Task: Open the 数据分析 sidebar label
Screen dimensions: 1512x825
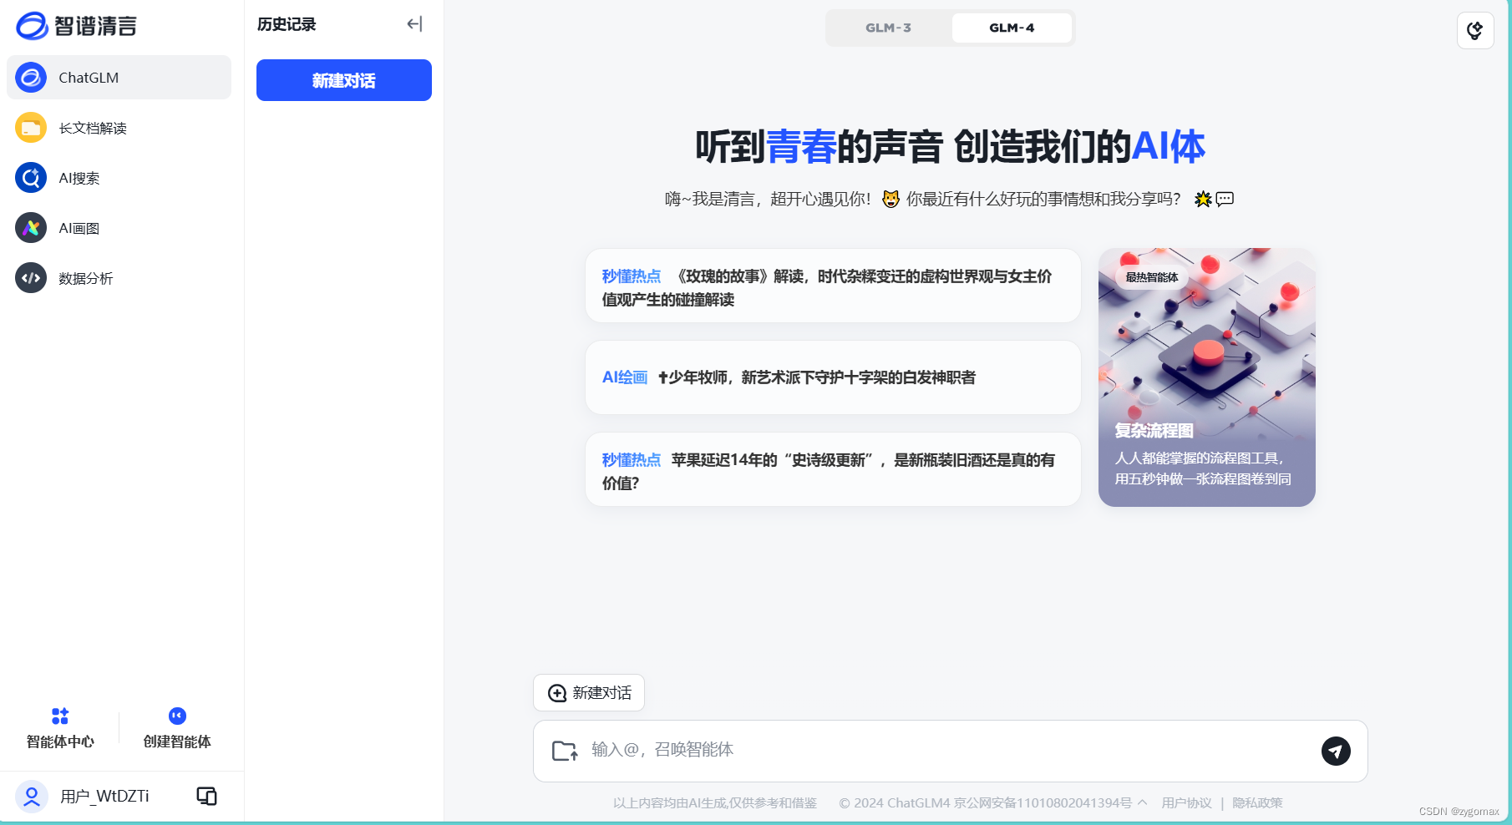Action: (x=86, y=278)
